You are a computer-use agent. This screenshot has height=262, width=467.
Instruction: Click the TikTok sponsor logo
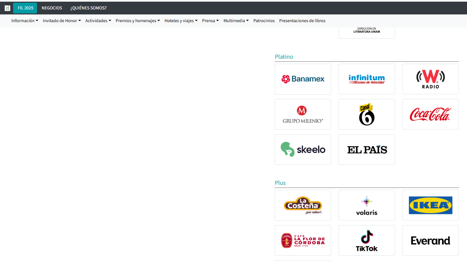pos(366,241)
